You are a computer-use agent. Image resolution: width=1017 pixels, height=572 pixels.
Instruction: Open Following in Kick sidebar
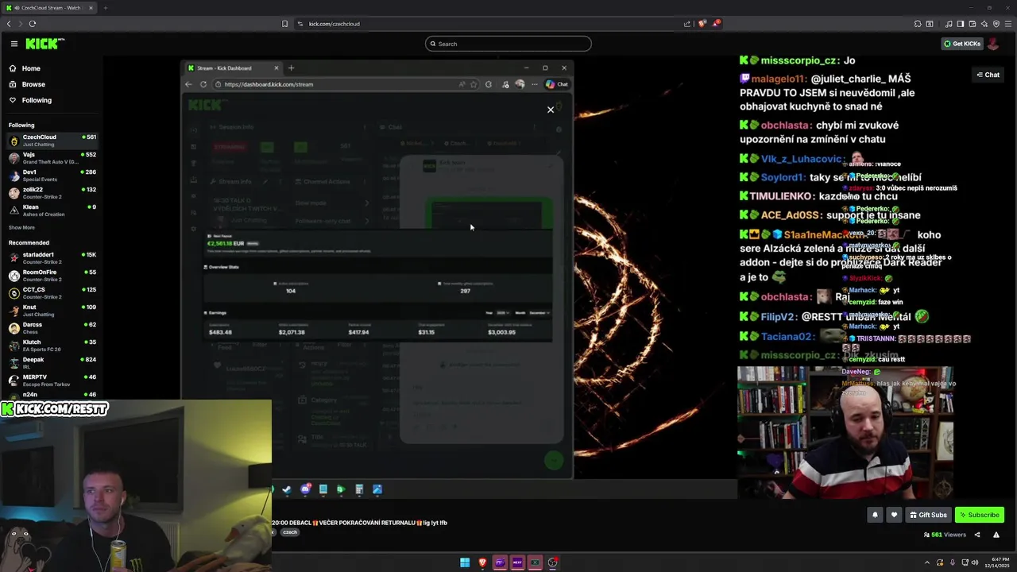click(37, 100)
